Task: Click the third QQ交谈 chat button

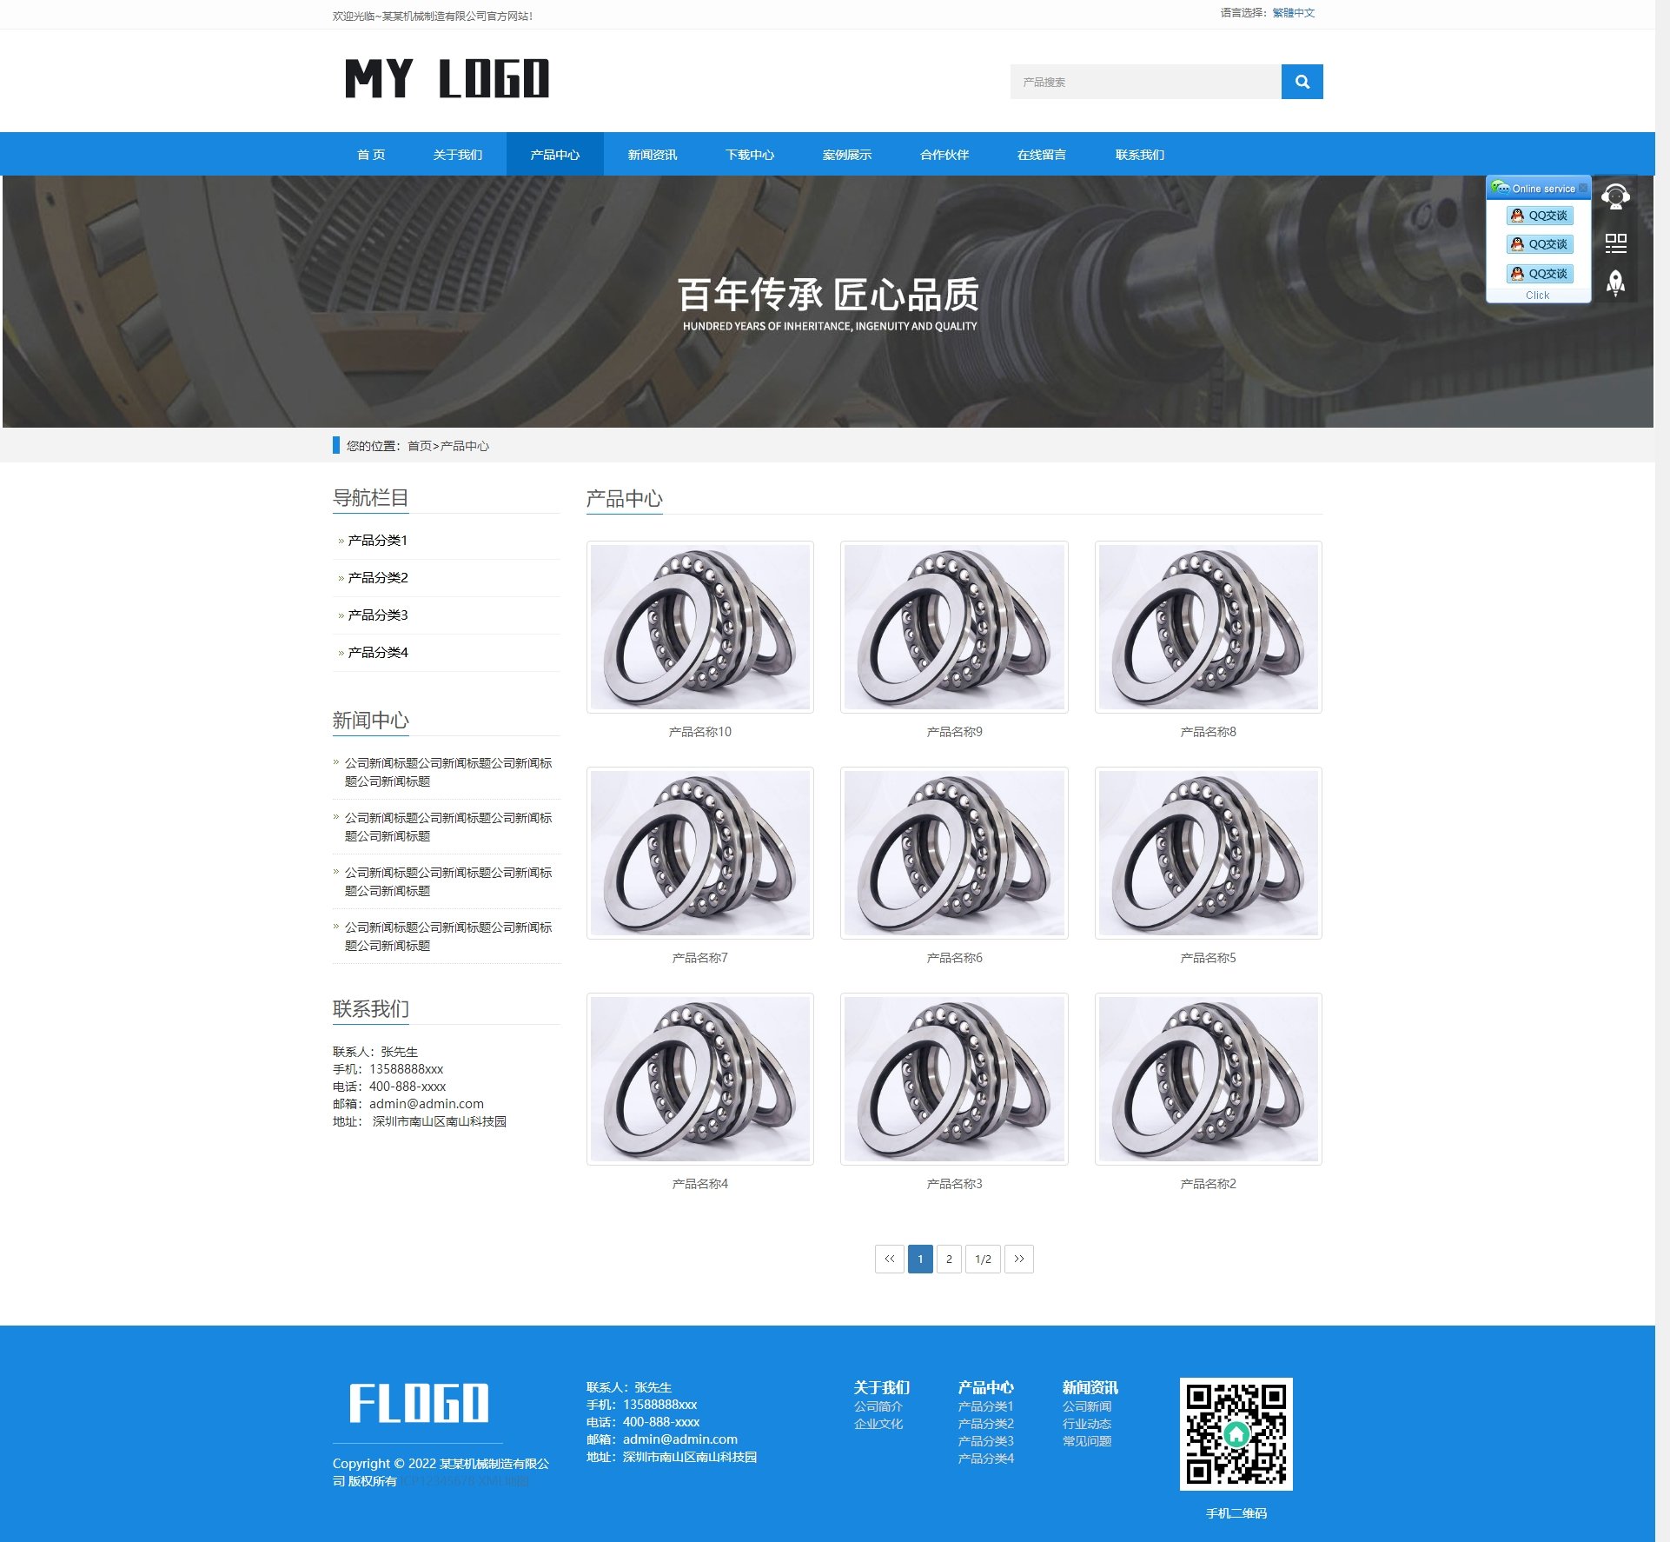Action: 1539,274
